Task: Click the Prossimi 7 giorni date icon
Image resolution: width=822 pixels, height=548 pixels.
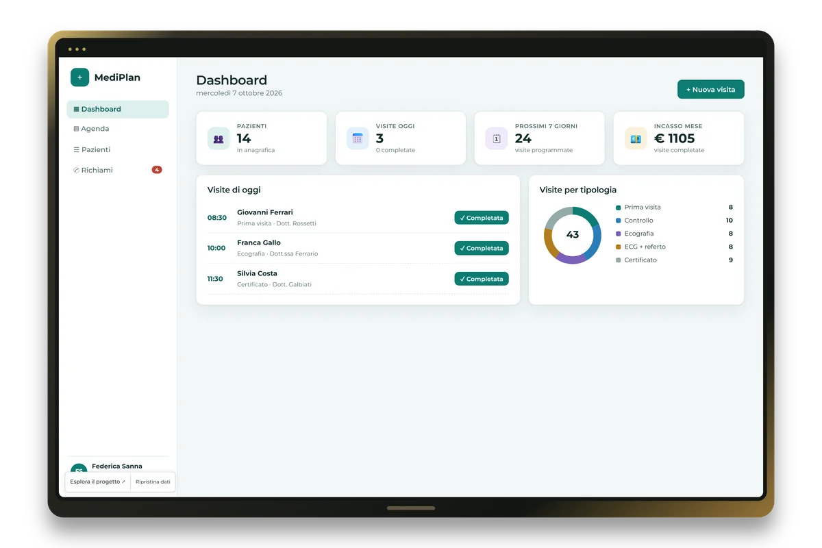Action: pyautogui.click(x=497, y=138)
